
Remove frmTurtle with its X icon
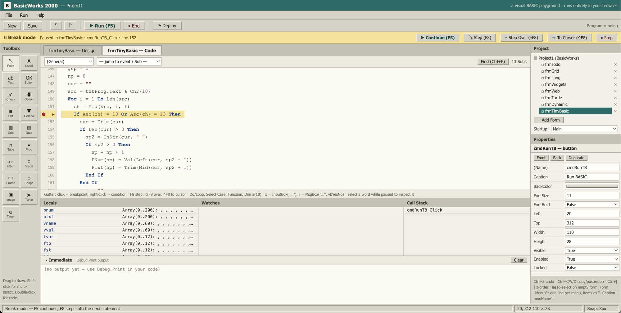click(x=615, y=98)
